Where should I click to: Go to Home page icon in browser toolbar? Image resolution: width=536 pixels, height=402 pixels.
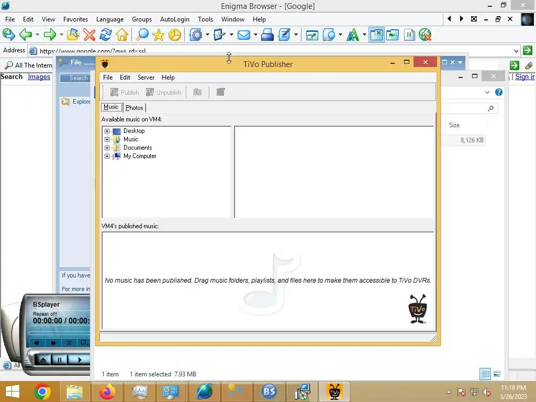click(122, 35)
